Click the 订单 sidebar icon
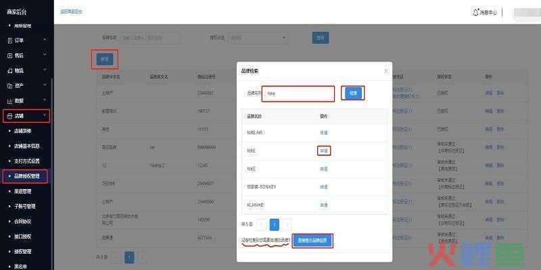541x270 pixels. tap(9, 40)
